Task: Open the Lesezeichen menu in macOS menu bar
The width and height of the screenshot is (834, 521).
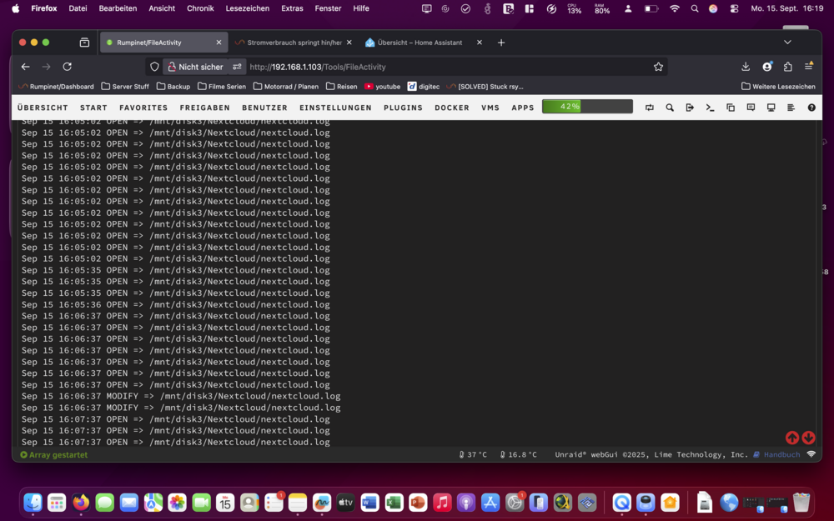Action: pyautogui.click(x=248, y=8)
